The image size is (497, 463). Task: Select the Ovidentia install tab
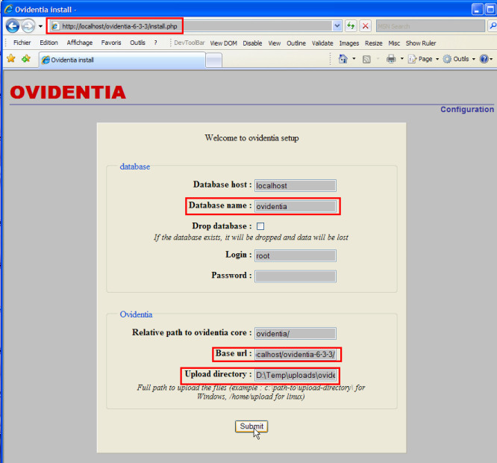point(122,60)
